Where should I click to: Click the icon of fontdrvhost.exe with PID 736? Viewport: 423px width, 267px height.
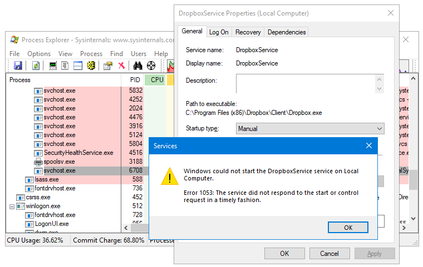point(29,189)
